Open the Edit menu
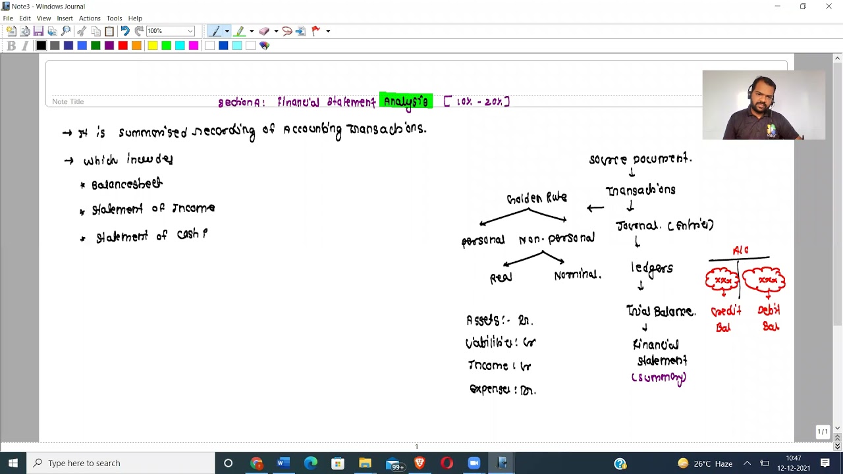843x474 pixels. click(x=25, y=18)
